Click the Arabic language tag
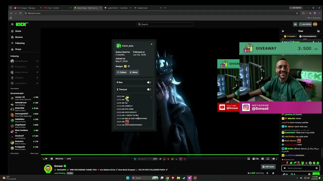 70,173
